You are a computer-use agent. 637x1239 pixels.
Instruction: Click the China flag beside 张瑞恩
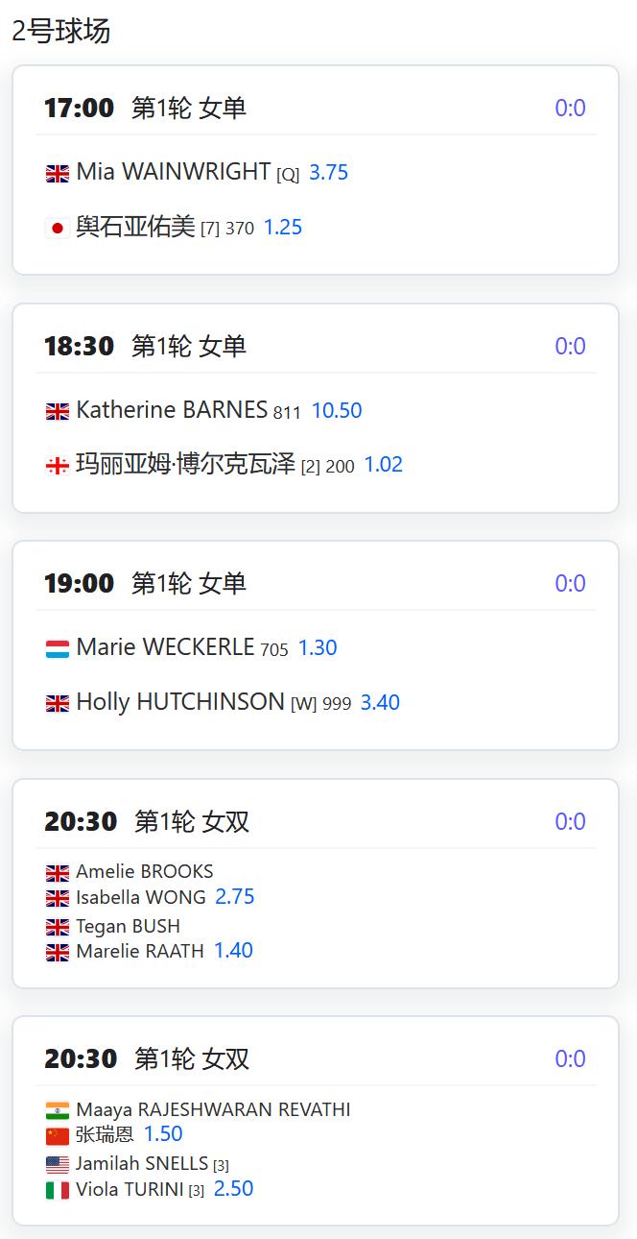[x=58, y=1136]
